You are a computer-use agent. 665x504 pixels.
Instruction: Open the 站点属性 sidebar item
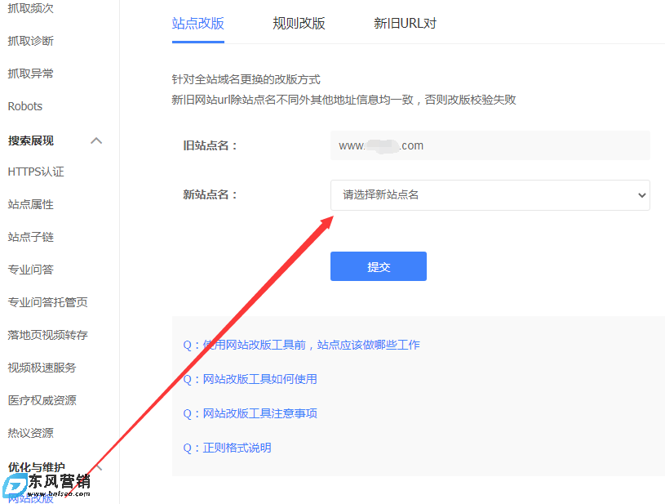click(29, 203)
